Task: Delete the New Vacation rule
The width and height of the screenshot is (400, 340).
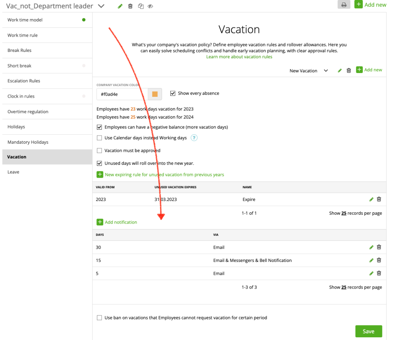Action: point(349,71)
